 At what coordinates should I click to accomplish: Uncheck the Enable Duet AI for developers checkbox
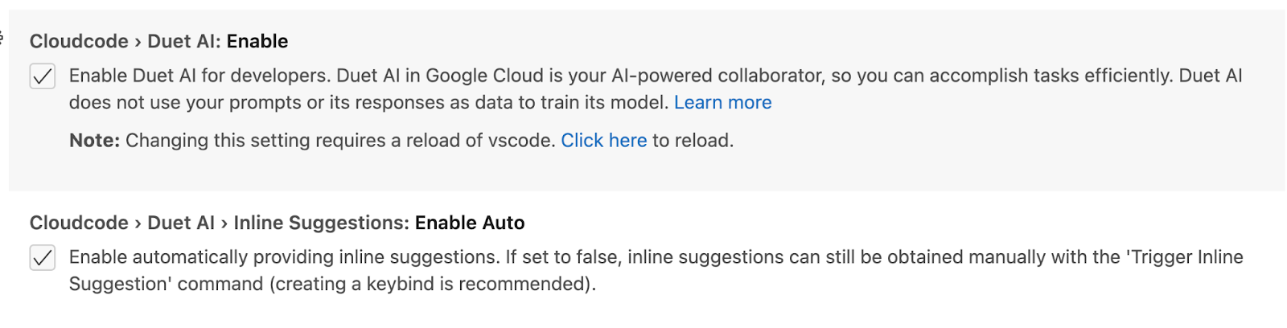point(43,76)
